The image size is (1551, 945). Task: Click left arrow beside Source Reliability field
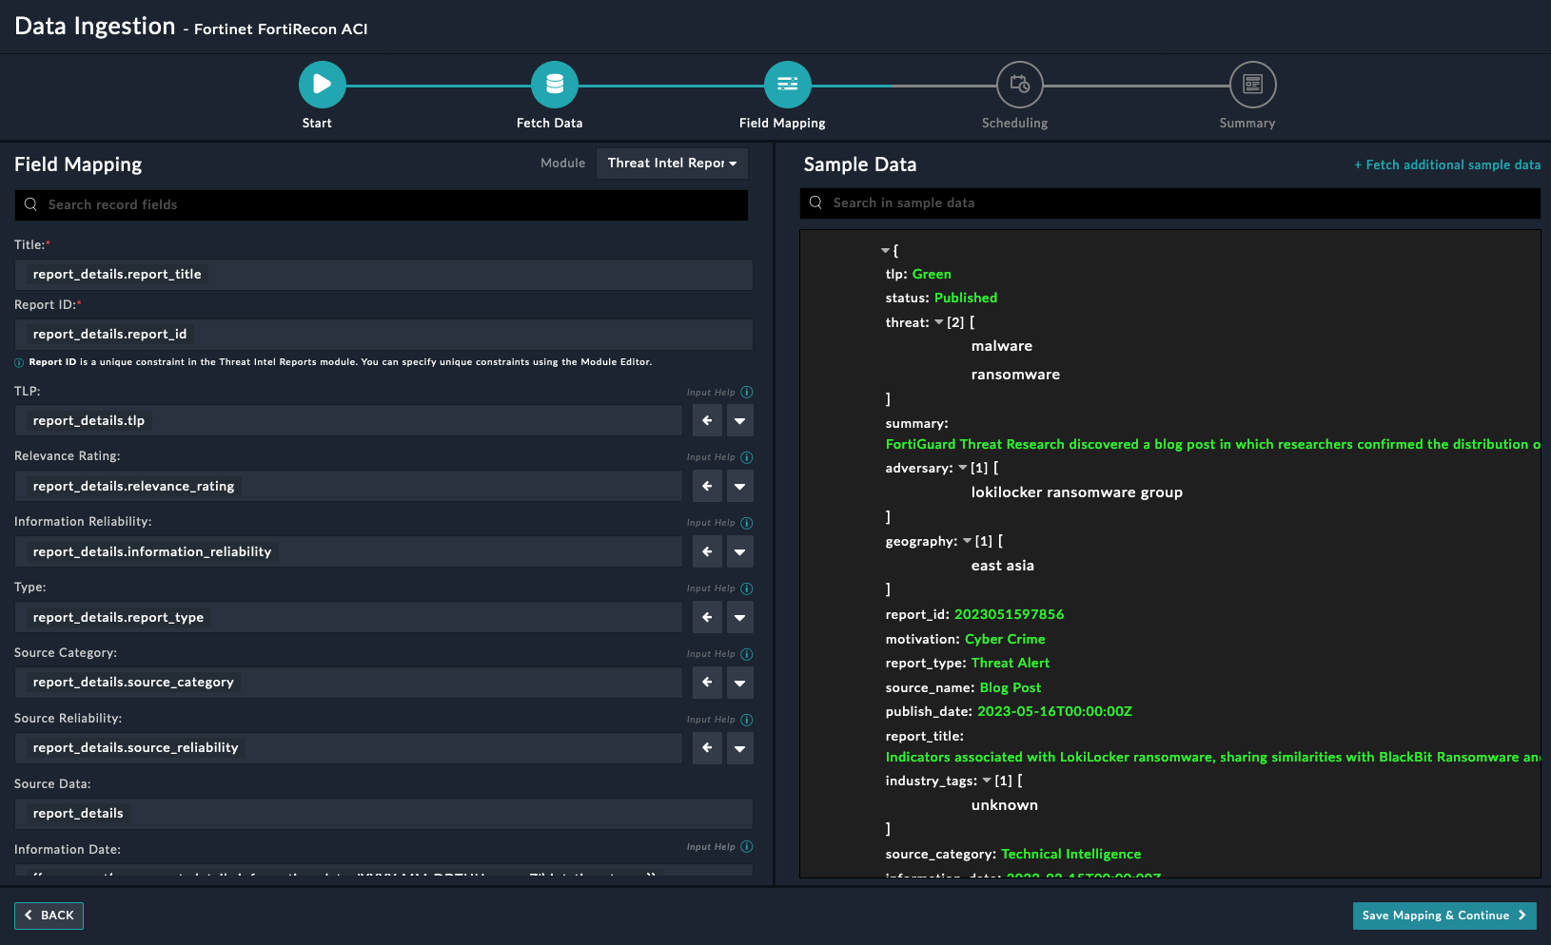[x=707, y=748]
